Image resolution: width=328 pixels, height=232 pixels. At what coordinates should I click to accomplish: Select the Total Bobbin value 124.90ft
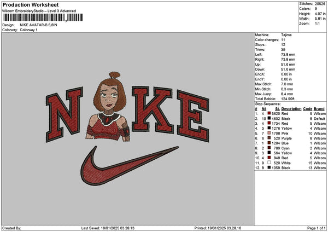pos(288,99)
